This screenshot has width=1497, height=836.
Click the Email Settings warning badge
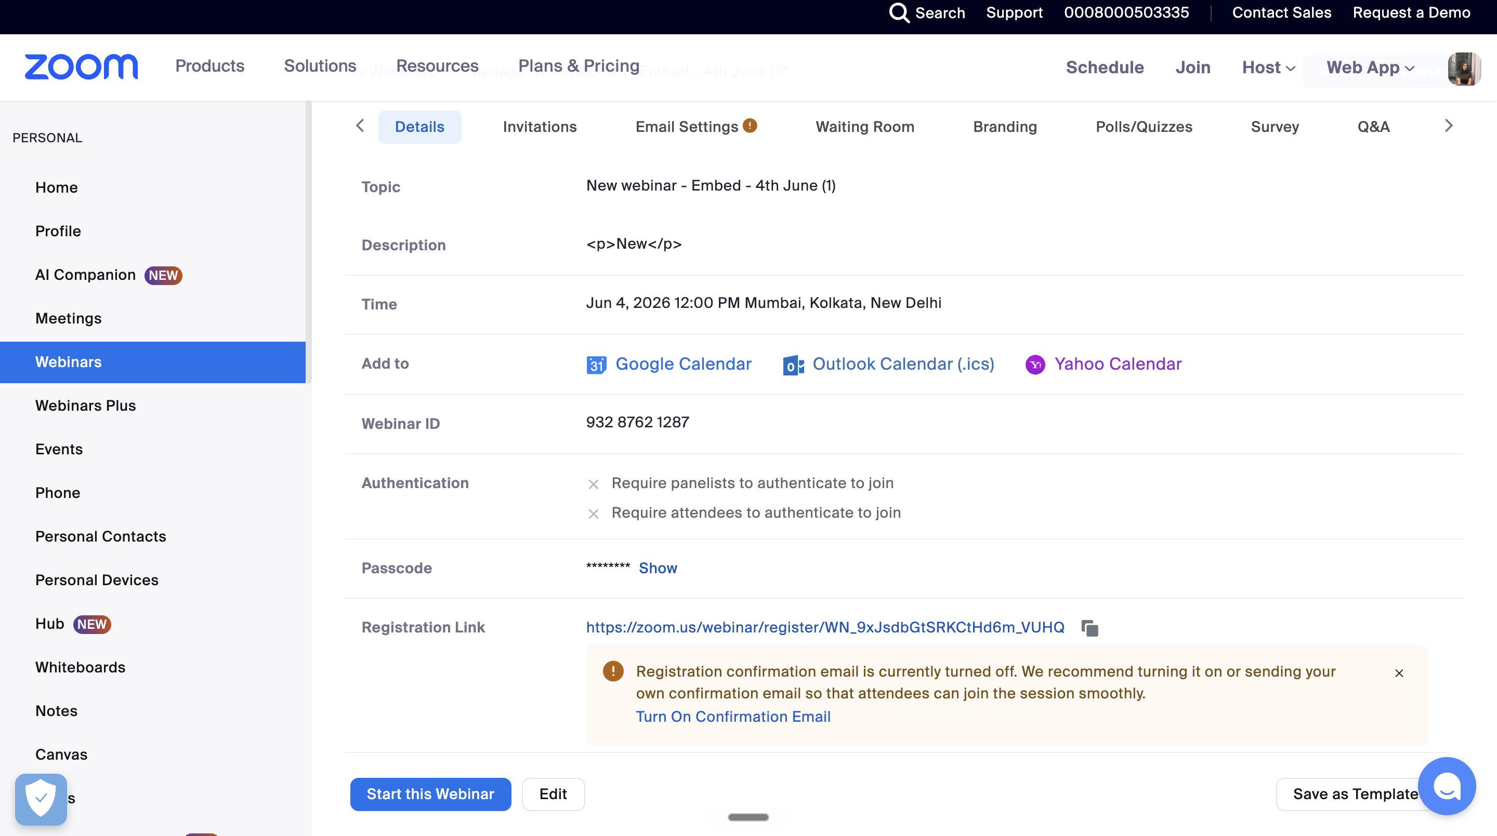(x=750, y=126)
